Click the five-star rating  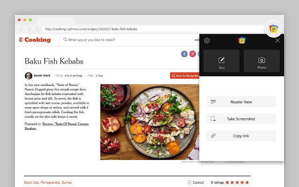[x=237, y=182]
